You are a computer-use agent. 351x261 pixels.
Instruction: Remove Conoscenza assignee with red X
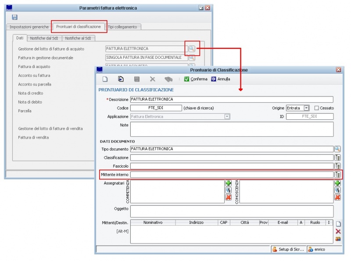337,197
